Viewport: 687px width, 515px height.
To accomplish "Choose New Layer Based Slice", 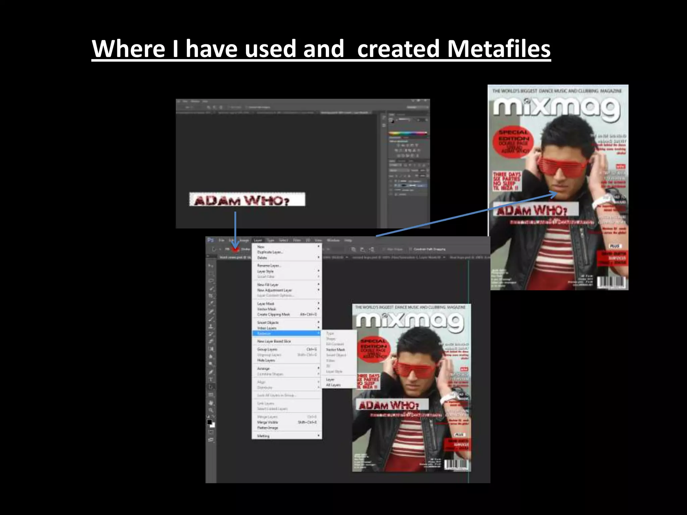I will coord(287,341).
